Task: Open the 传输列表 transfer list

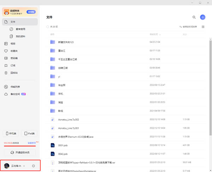Action: pyautogui.click(x=15, y=87)
